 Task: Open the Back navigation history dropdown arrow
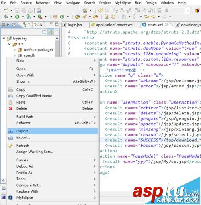click(159, 17)
